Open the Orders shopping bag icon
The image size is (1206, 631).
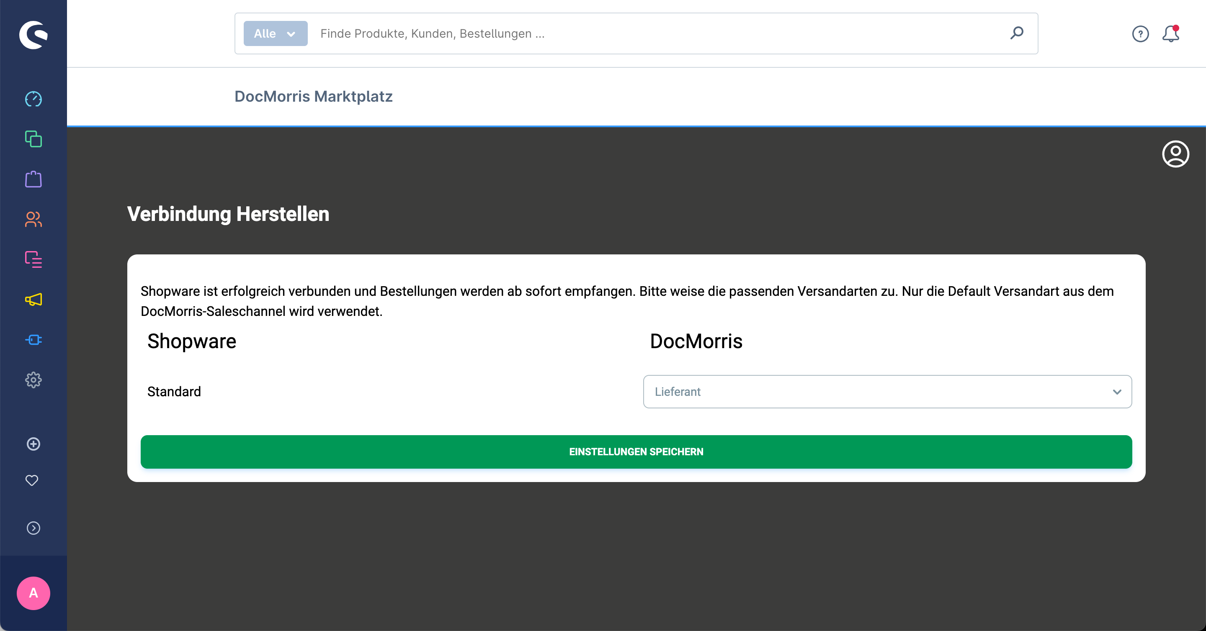(x=33, y=179)
